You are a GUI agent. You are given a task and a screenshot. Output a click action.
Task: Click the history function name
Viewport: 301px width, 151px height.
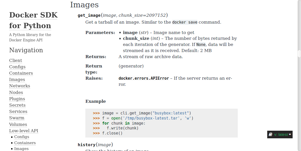pyautogui.click(x=87, y=145)
